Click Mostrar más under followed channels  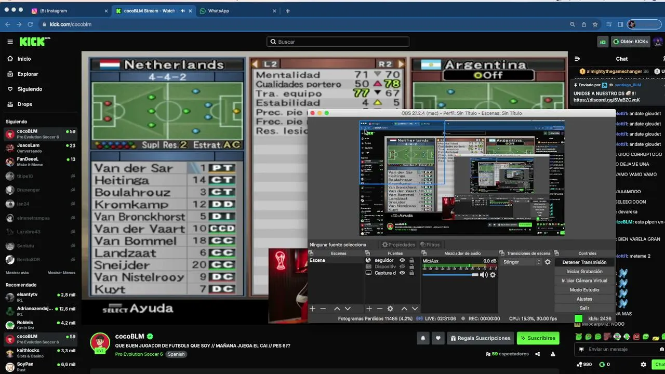point(17,273)
